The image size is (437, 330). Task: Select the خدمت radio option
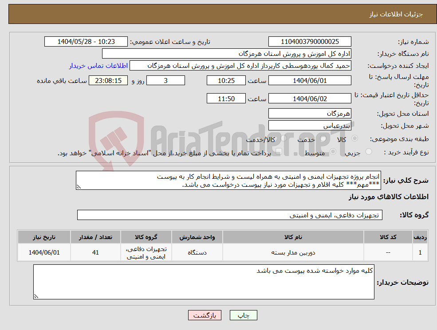coord(323,138)
